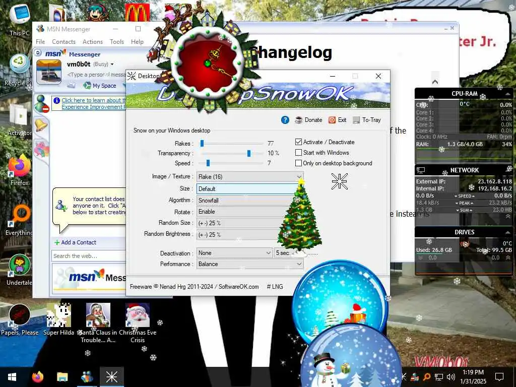This screenshot has width=516, height=387.
Task: Click the Donate coffee cup icon
Action: point(298,120)
